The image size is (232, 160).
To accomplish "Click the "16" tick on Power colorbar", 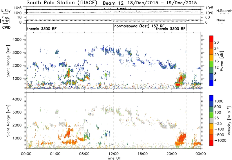I will click(x=216, y=61).
